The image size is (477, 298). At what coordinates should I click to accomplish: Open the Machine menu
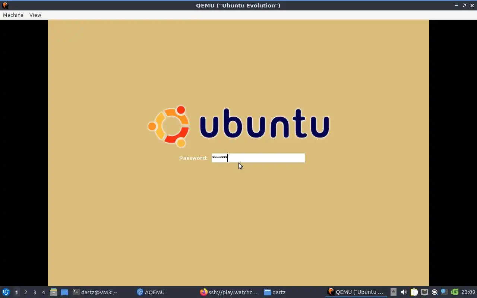pyautogui.click(x=13, y=15)
